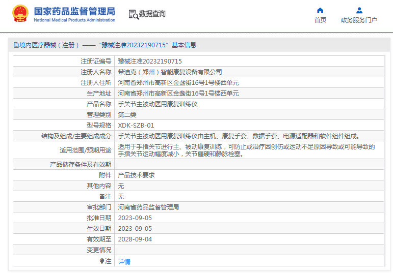Select registration number 豫械注准20232190715 cell
This screenshot has width=393, height=276.
[x=150, y=62]
